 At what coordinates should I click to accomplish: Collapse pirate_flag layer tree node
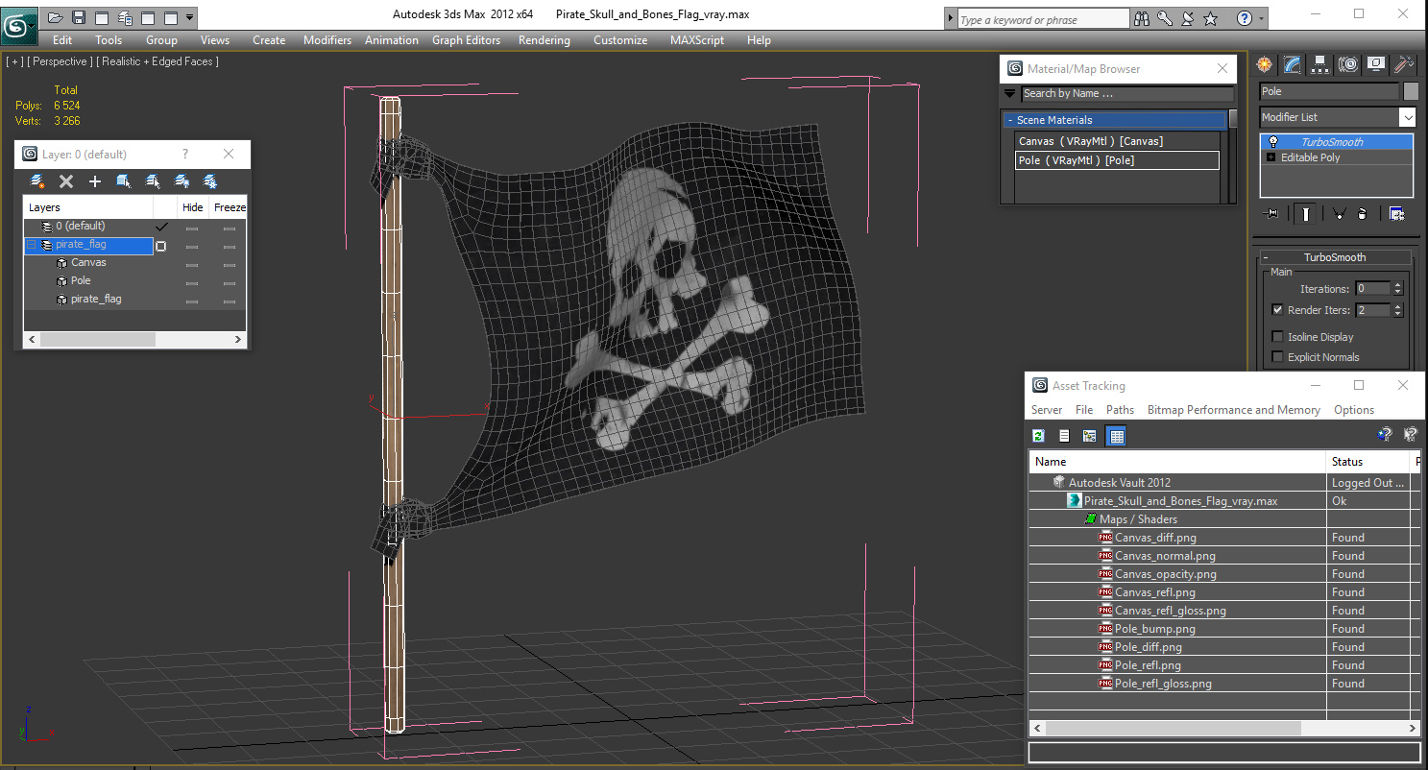point(31,245)
